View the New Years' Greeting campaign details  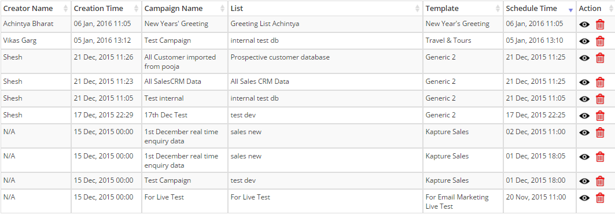coord(584,25)
